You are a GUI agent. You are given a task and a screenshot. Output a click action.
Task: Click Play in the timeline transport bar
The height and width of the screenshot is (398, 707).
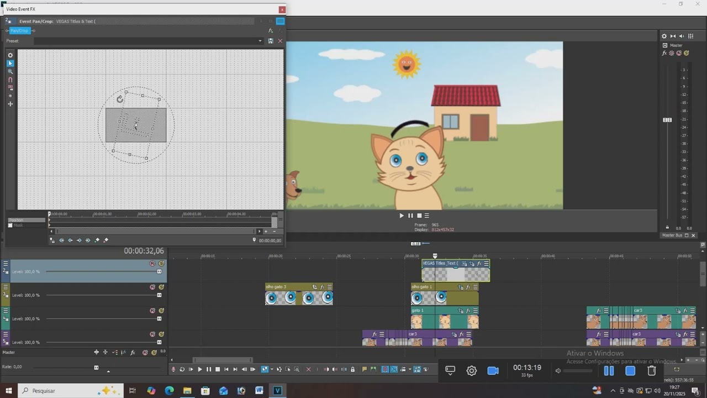coord(200,369)
